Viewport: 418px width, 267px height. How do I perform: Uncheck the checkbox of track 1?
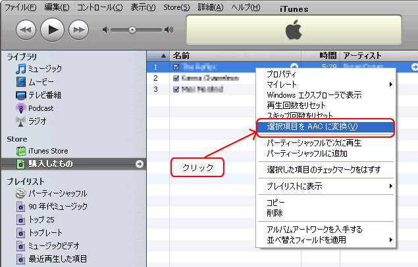176,67
